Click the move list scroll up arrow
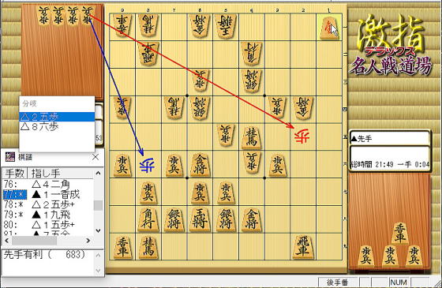The image size is (442, 288). [98, 173]
